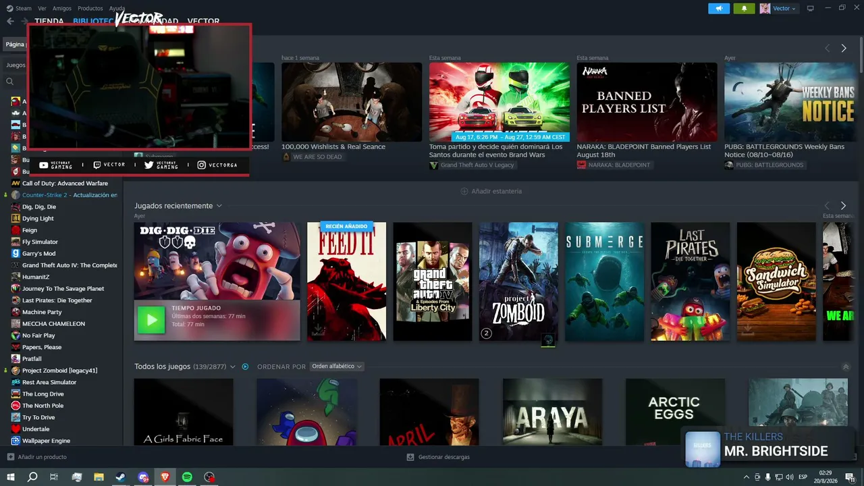Open the Submerge game cover
The image size is (864, 486).
pos(605,281)
